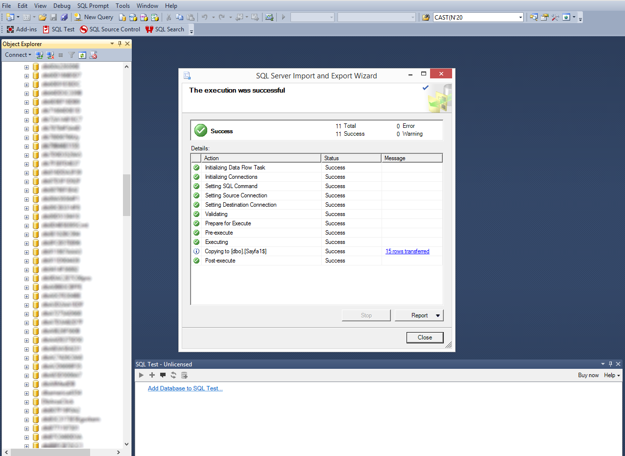Open the Connect dropdown in Object Explorer
This screenshot has height=456, width=625.
[18, 55]
